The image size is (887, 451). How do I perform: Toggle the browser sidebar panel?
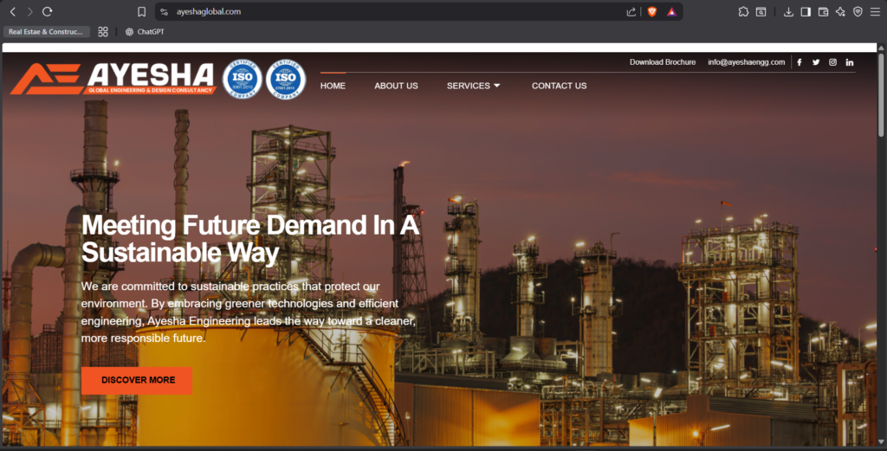pos(806,12)
